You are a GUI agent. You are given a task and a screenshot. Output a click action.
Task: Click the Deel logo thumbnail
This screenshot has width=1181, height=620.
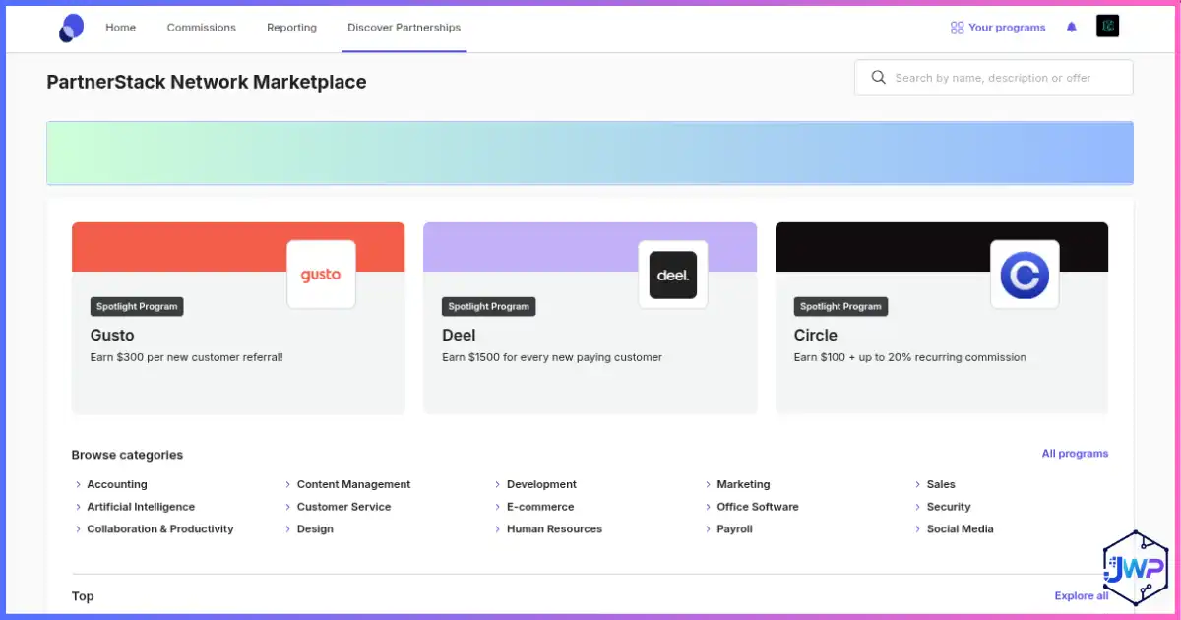[x=673, y=275]
